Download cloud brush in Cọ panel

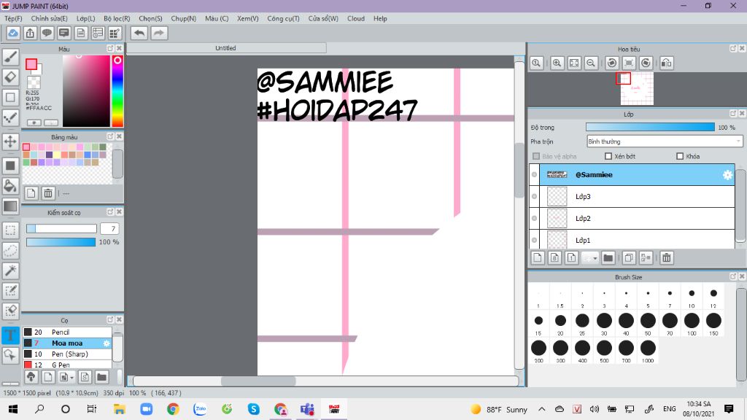click(x=31, y=377)
